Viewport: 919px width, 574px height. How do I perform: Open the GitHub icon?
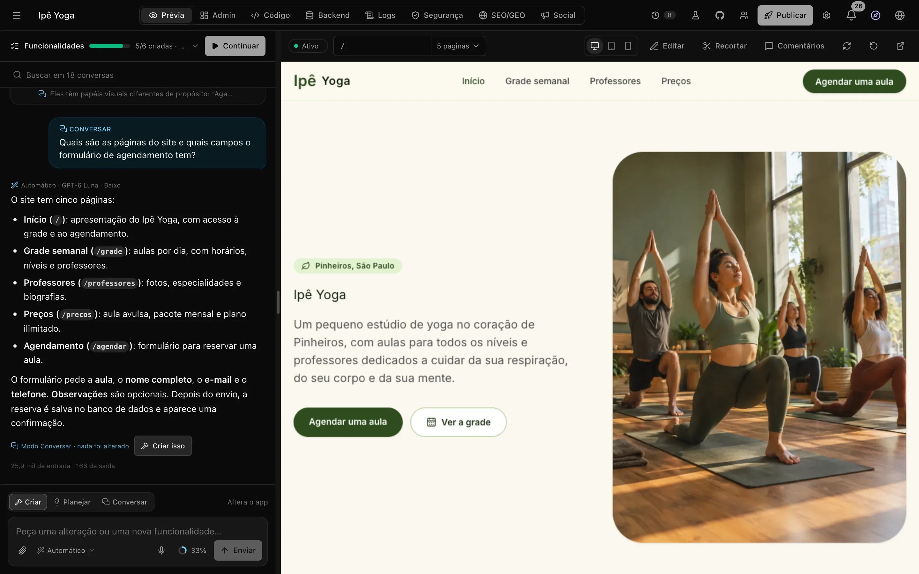pyautogui.click(x=720, y=15)
